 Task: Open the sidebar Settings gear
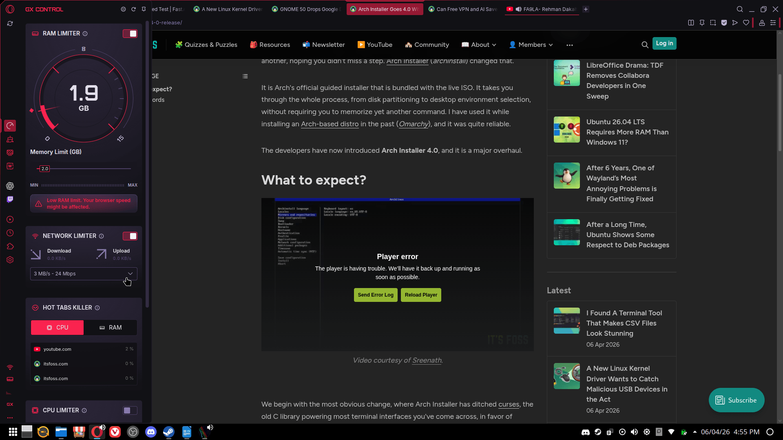[10, 260]
